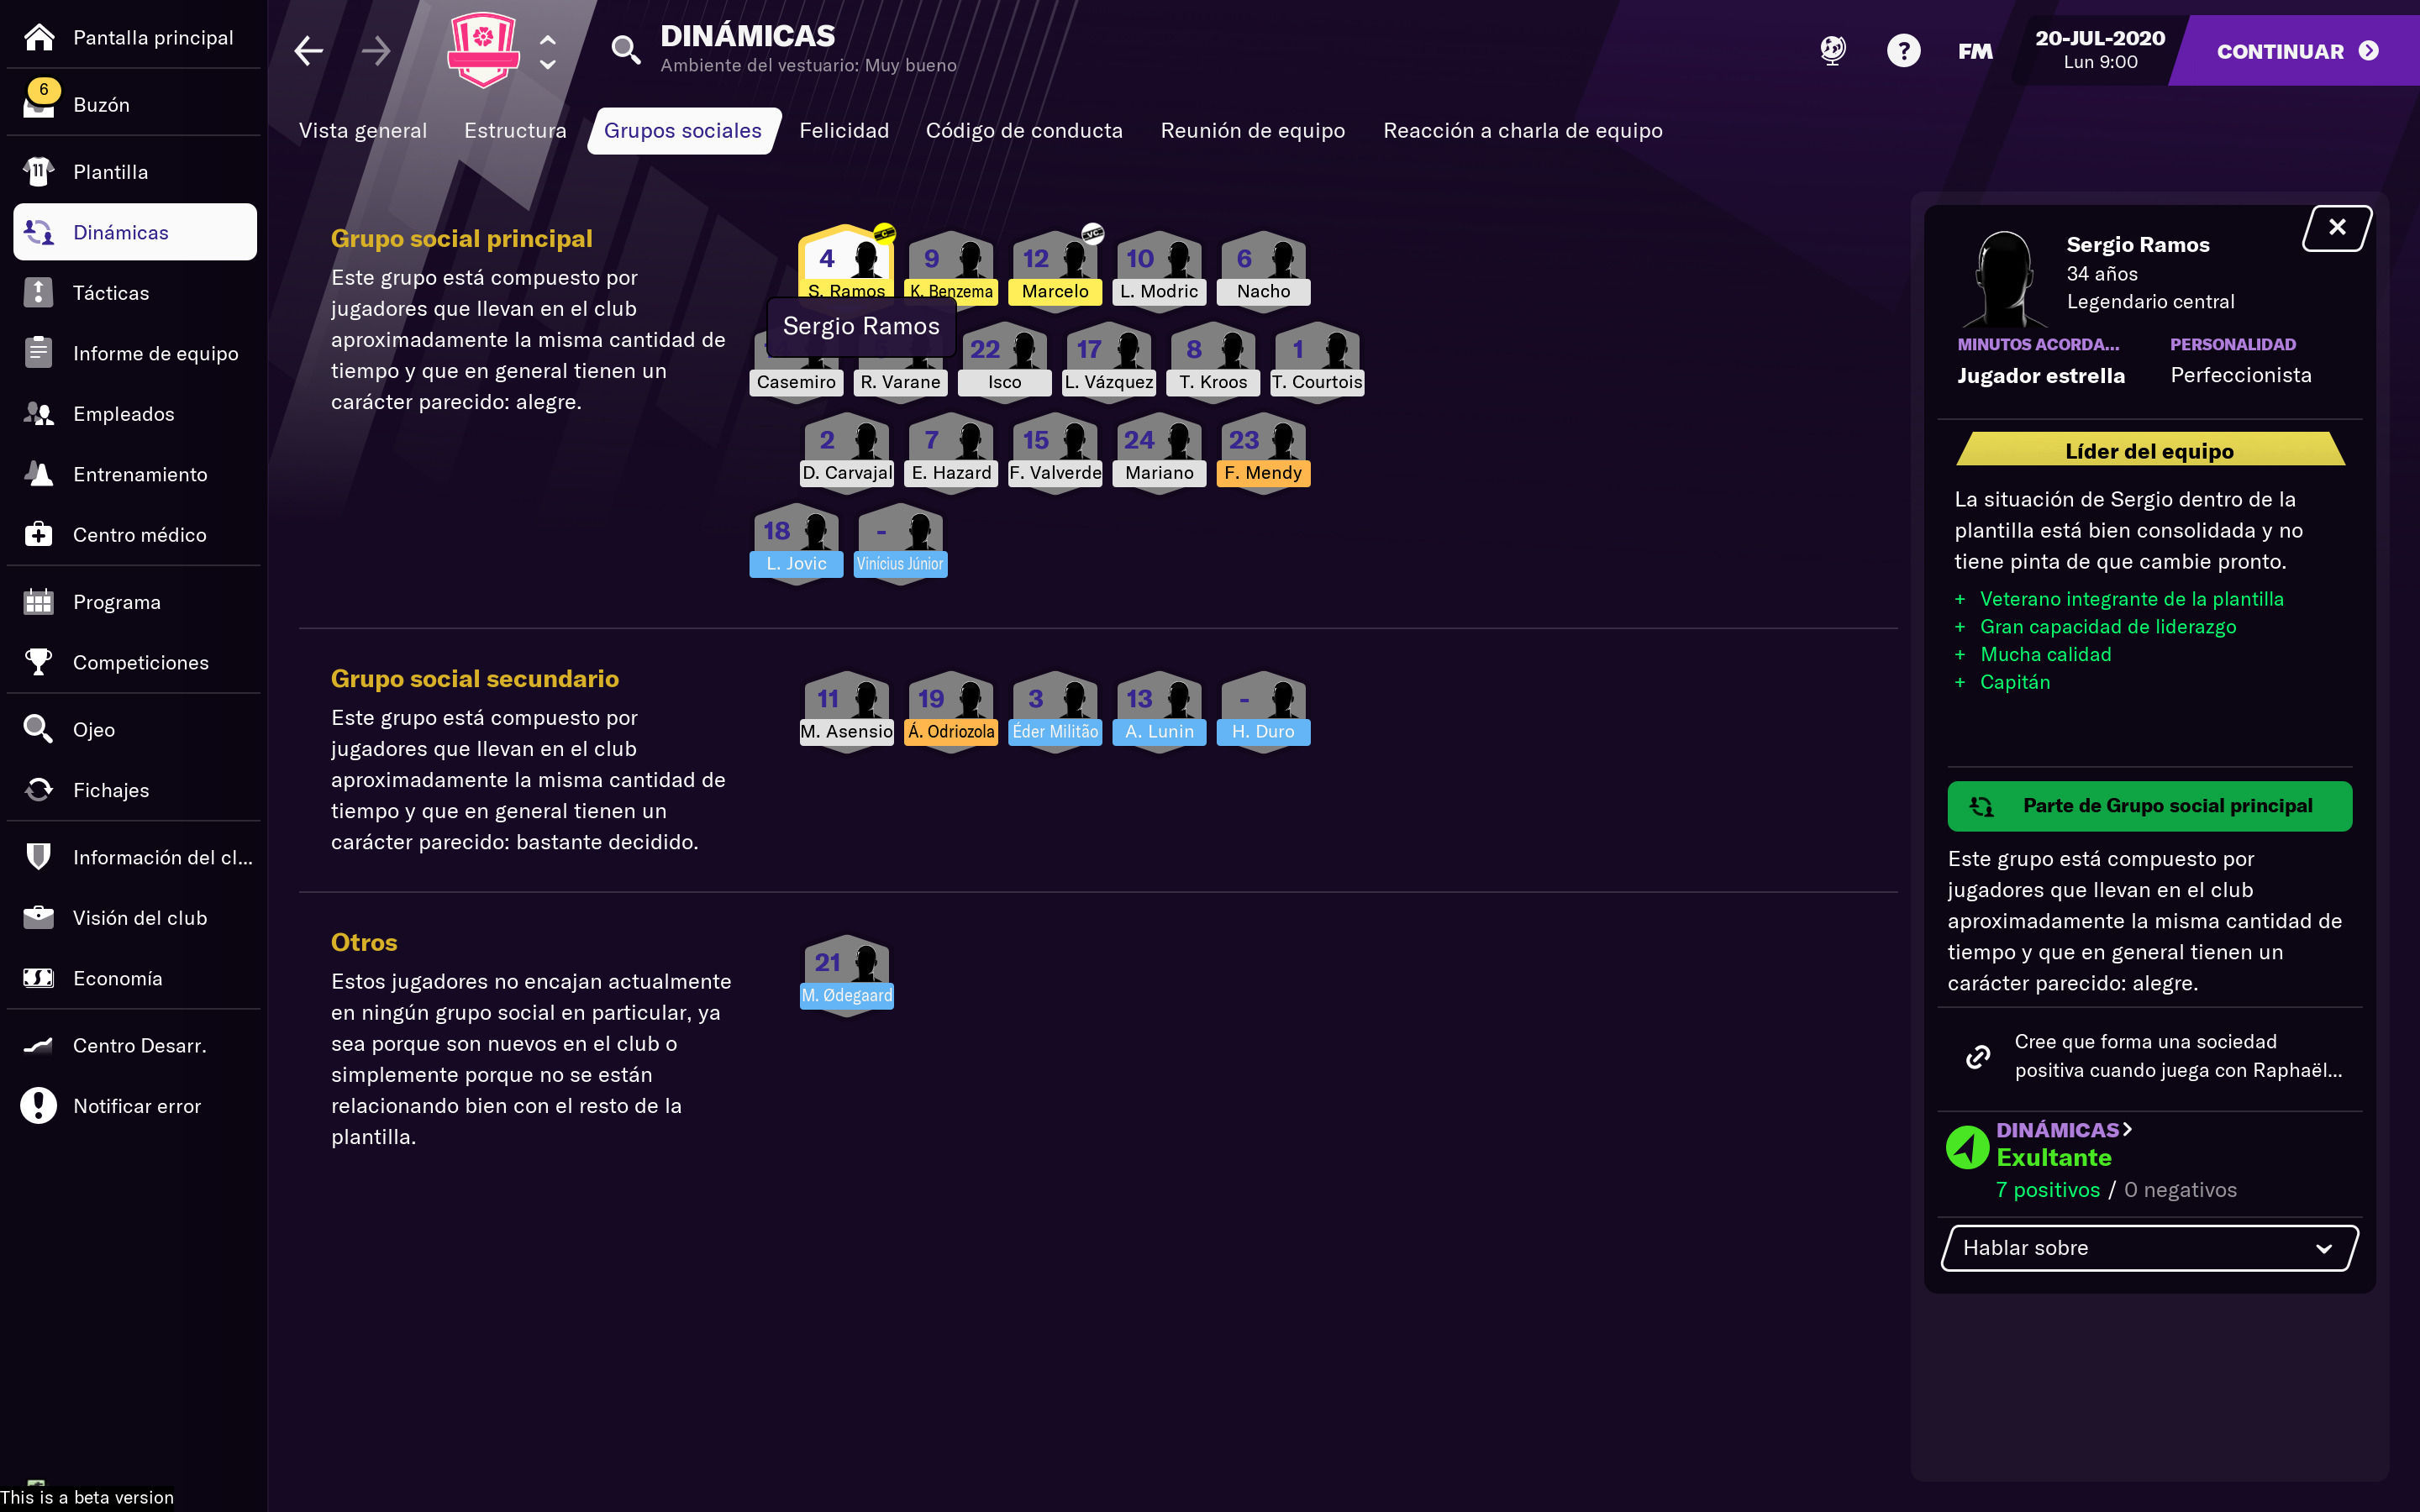The width and height of the screenshot is (2420, 1512).
Task: Select the M. Ødegaard player badge
Action: (x=846, y=974)
